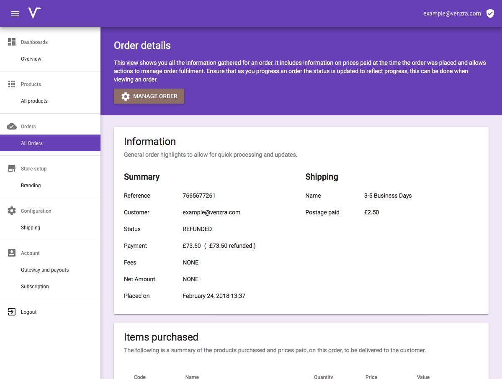Click the Fees value NONE
The width and height of the screenshot is (502, 379).
(191, 262)
